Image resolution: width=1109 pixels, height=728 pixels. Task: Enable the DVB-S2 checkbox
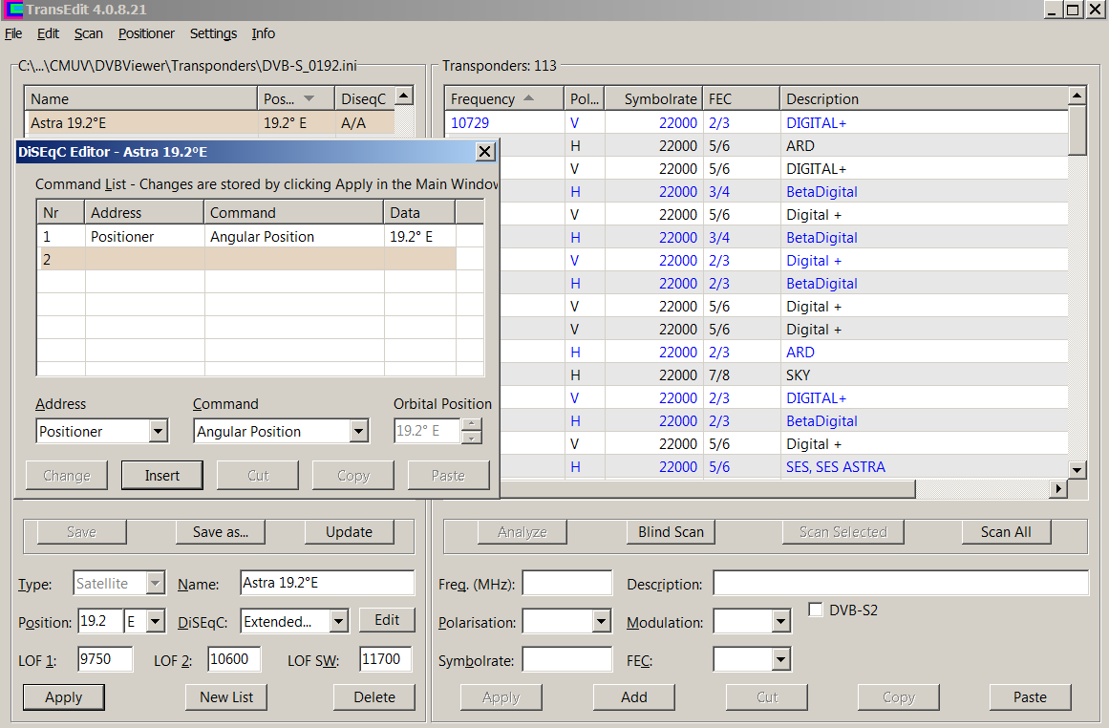coord(817,610)
